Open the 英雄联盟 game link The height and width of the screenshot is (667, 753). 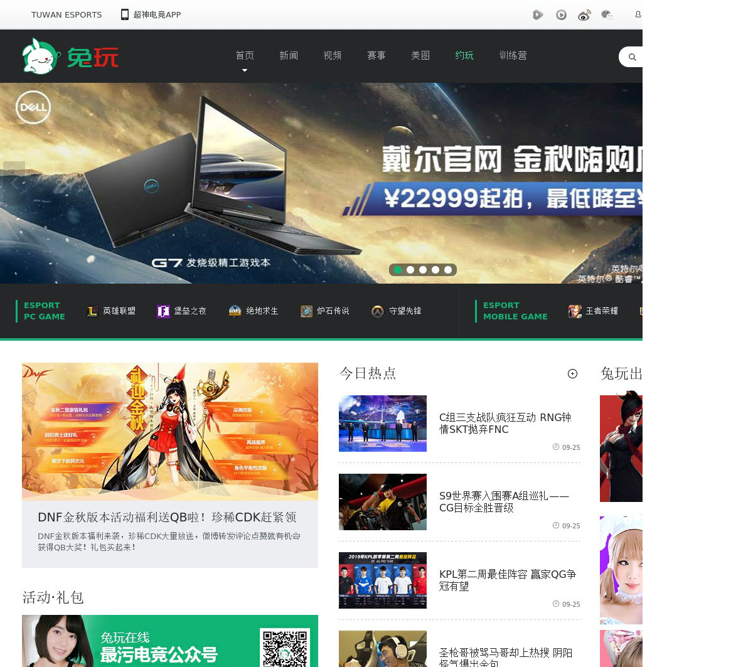[119, 311]
